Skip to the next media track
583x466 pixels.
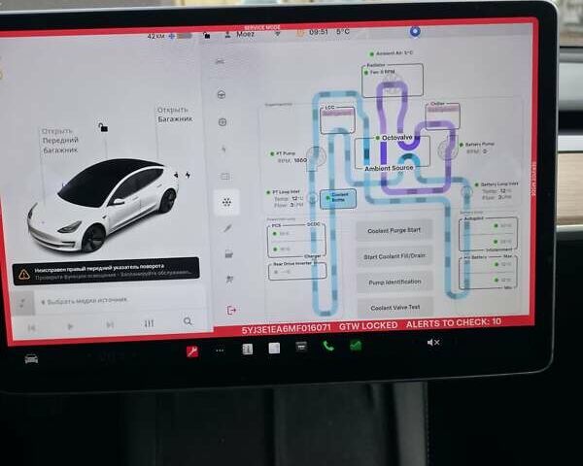click(110, 325)
